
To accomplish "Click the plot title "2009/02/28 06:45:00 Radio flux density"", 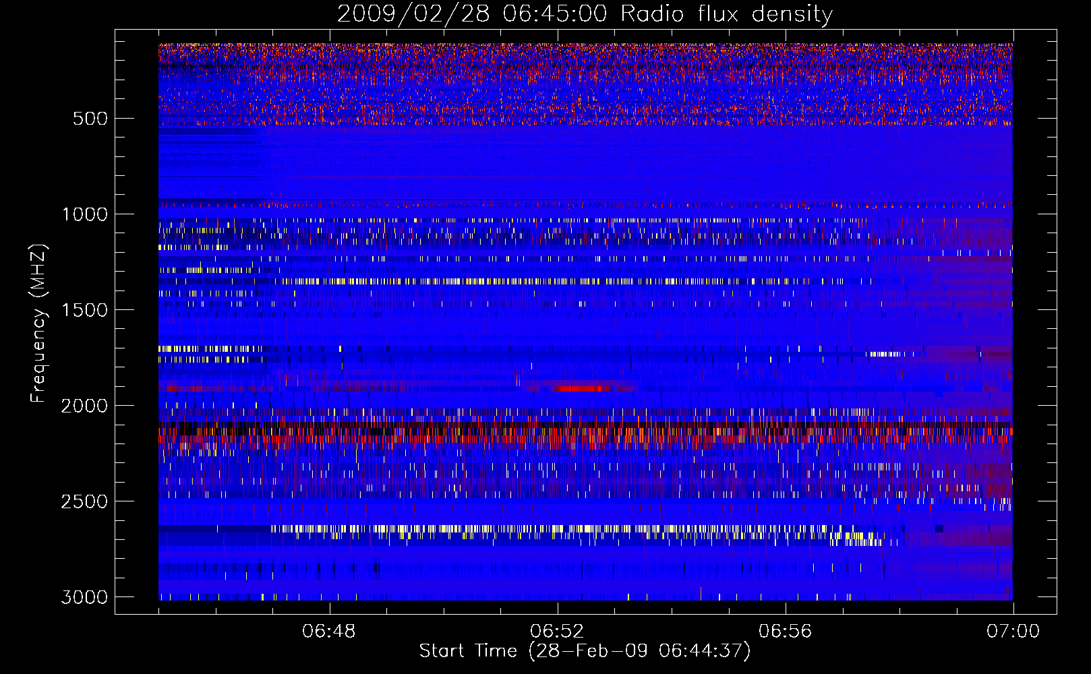I will [x=585, y=13].
